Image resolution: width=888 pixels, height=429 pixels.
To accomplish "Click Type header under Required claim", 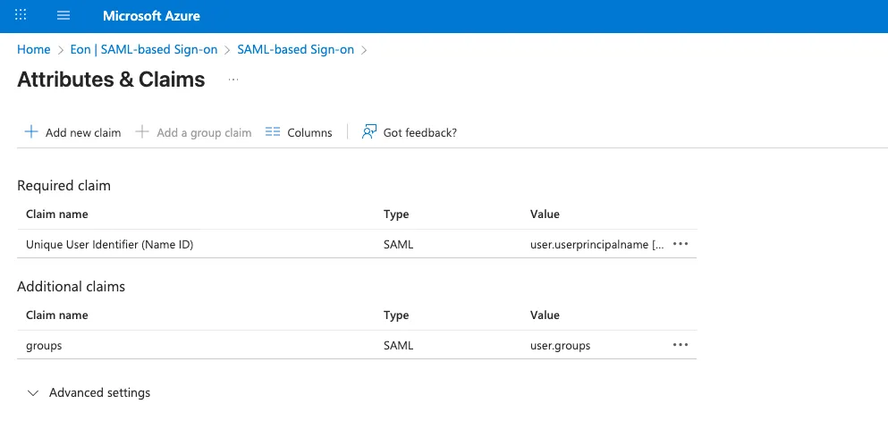I will [396, 214].
